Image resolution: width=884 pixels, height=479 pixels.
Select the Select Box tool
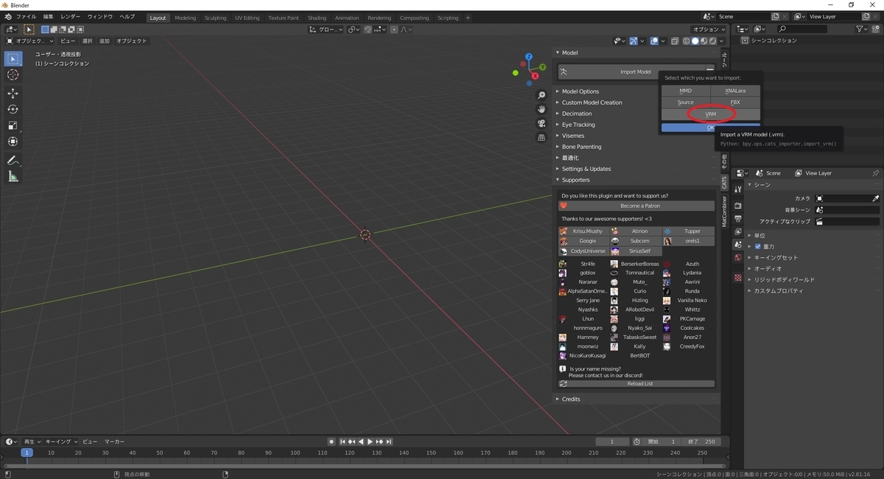tap(13, 59)
